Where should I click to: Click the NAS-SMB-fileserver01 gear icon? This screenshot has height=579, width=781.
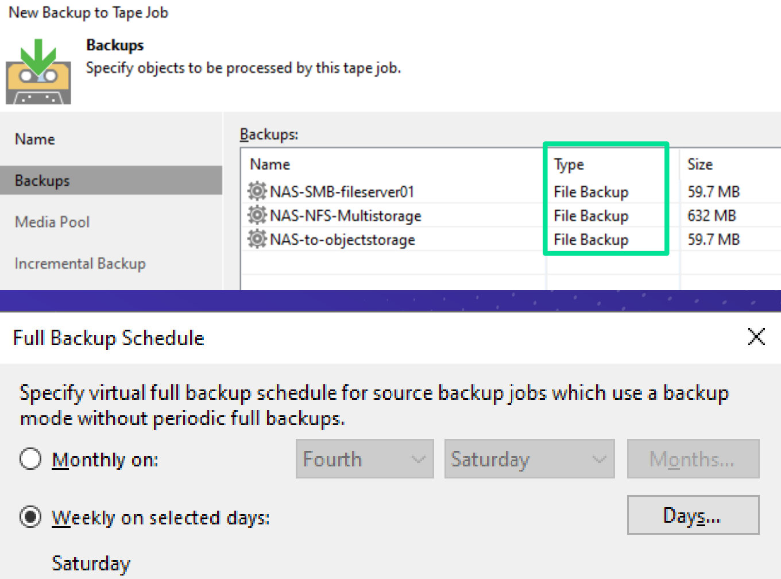(x=257, y=191)
